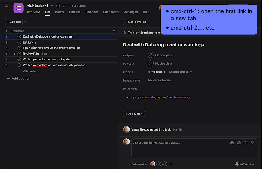Click the Add task button
Image resolution: width=271 pixels, height=169 pixels.
[x=14, y=22]
